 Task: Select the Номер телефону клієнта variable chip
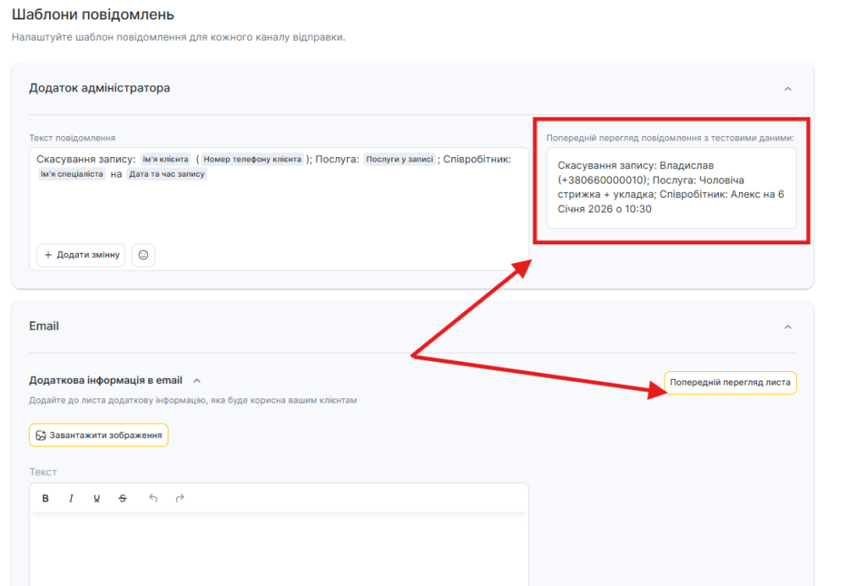click(x=252, y=159)
